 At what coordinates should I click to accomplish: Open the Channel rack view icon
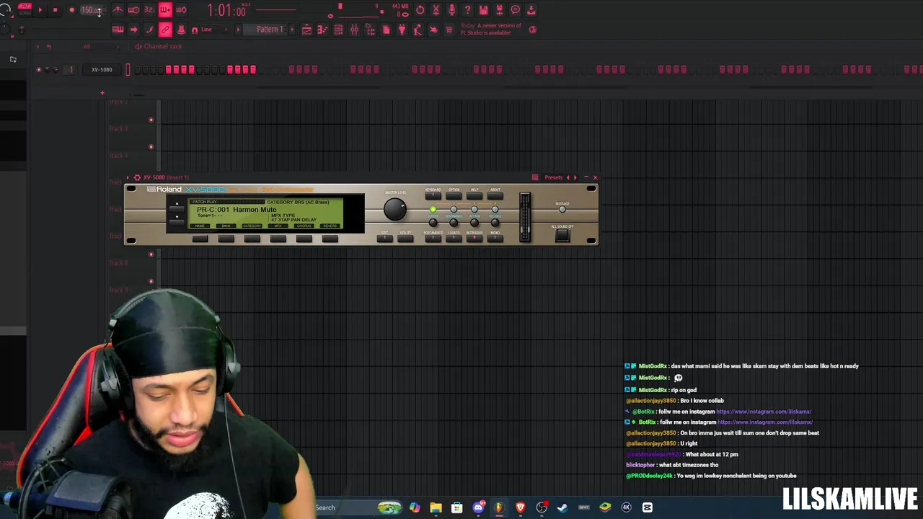pyautogui.click(x=338, y=30)
